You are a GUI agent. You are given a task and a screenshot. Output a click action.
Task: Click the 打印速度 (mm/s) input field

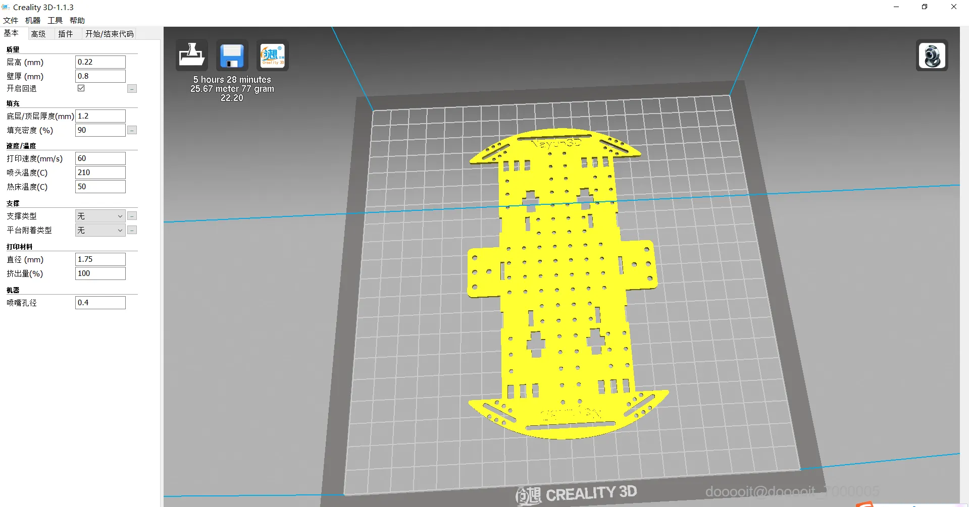pos(100,158)
